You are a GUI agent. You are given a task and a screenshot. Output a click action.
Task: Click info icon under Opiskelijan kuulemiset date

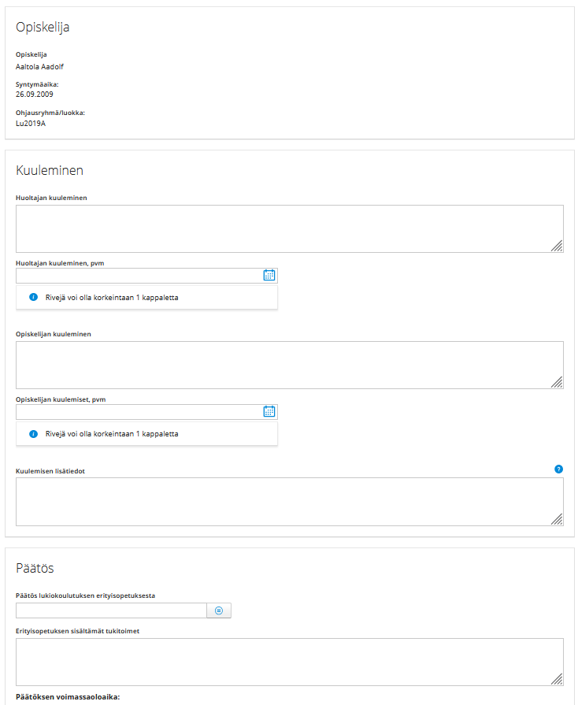(x=33, y=434)
